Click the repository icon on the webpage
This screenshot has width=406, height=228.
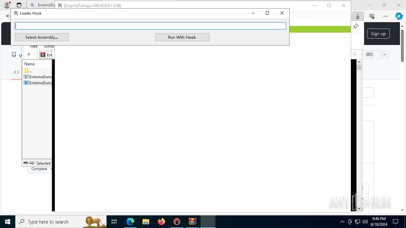[14, 55]
